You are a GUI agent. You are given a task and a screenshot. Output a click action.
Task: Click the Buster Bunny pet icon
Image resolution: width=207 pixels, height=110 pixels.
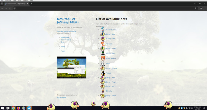click(103, 30)
